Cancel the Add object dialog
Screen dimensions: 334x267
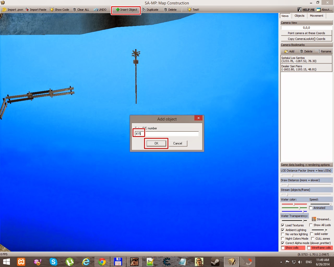(178, 143)
